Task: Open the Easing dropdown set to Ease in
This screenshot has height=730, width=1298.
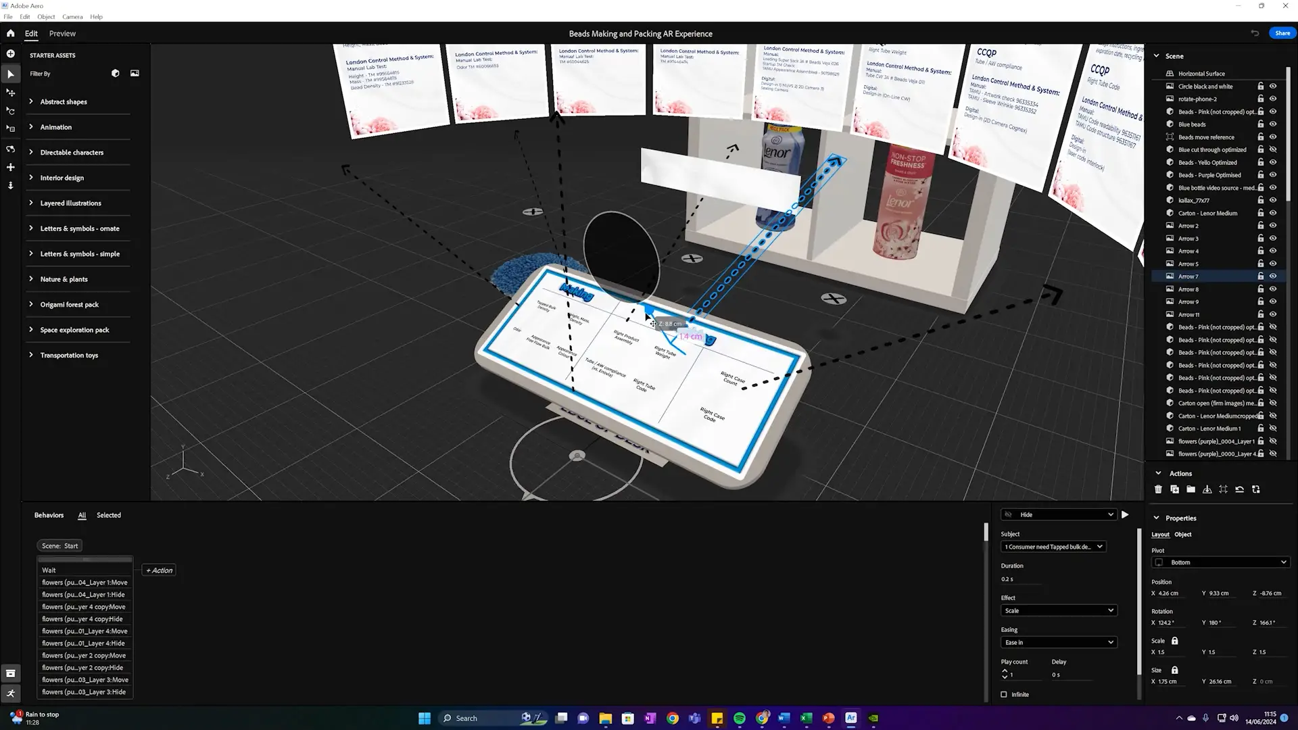Action: click(x=1058, y=642)
